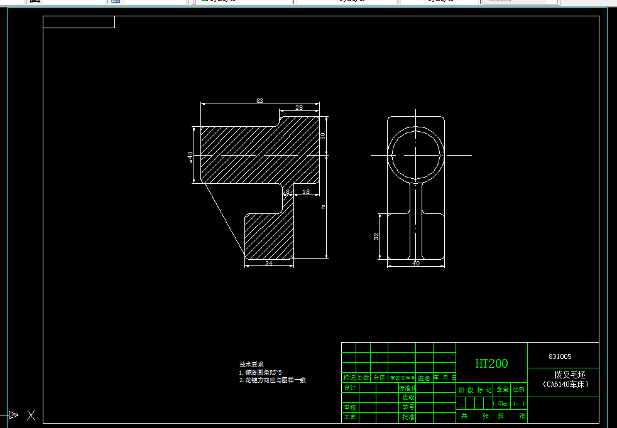The width and height of the screenshot is (617, 428).
Task: Select the 技术要求 heading text
Action: [x=251, y=365]
